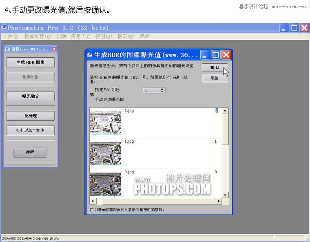Minimize the exposure values dialog
This screenshot has width=310, height=242.
tap(205, 55)
